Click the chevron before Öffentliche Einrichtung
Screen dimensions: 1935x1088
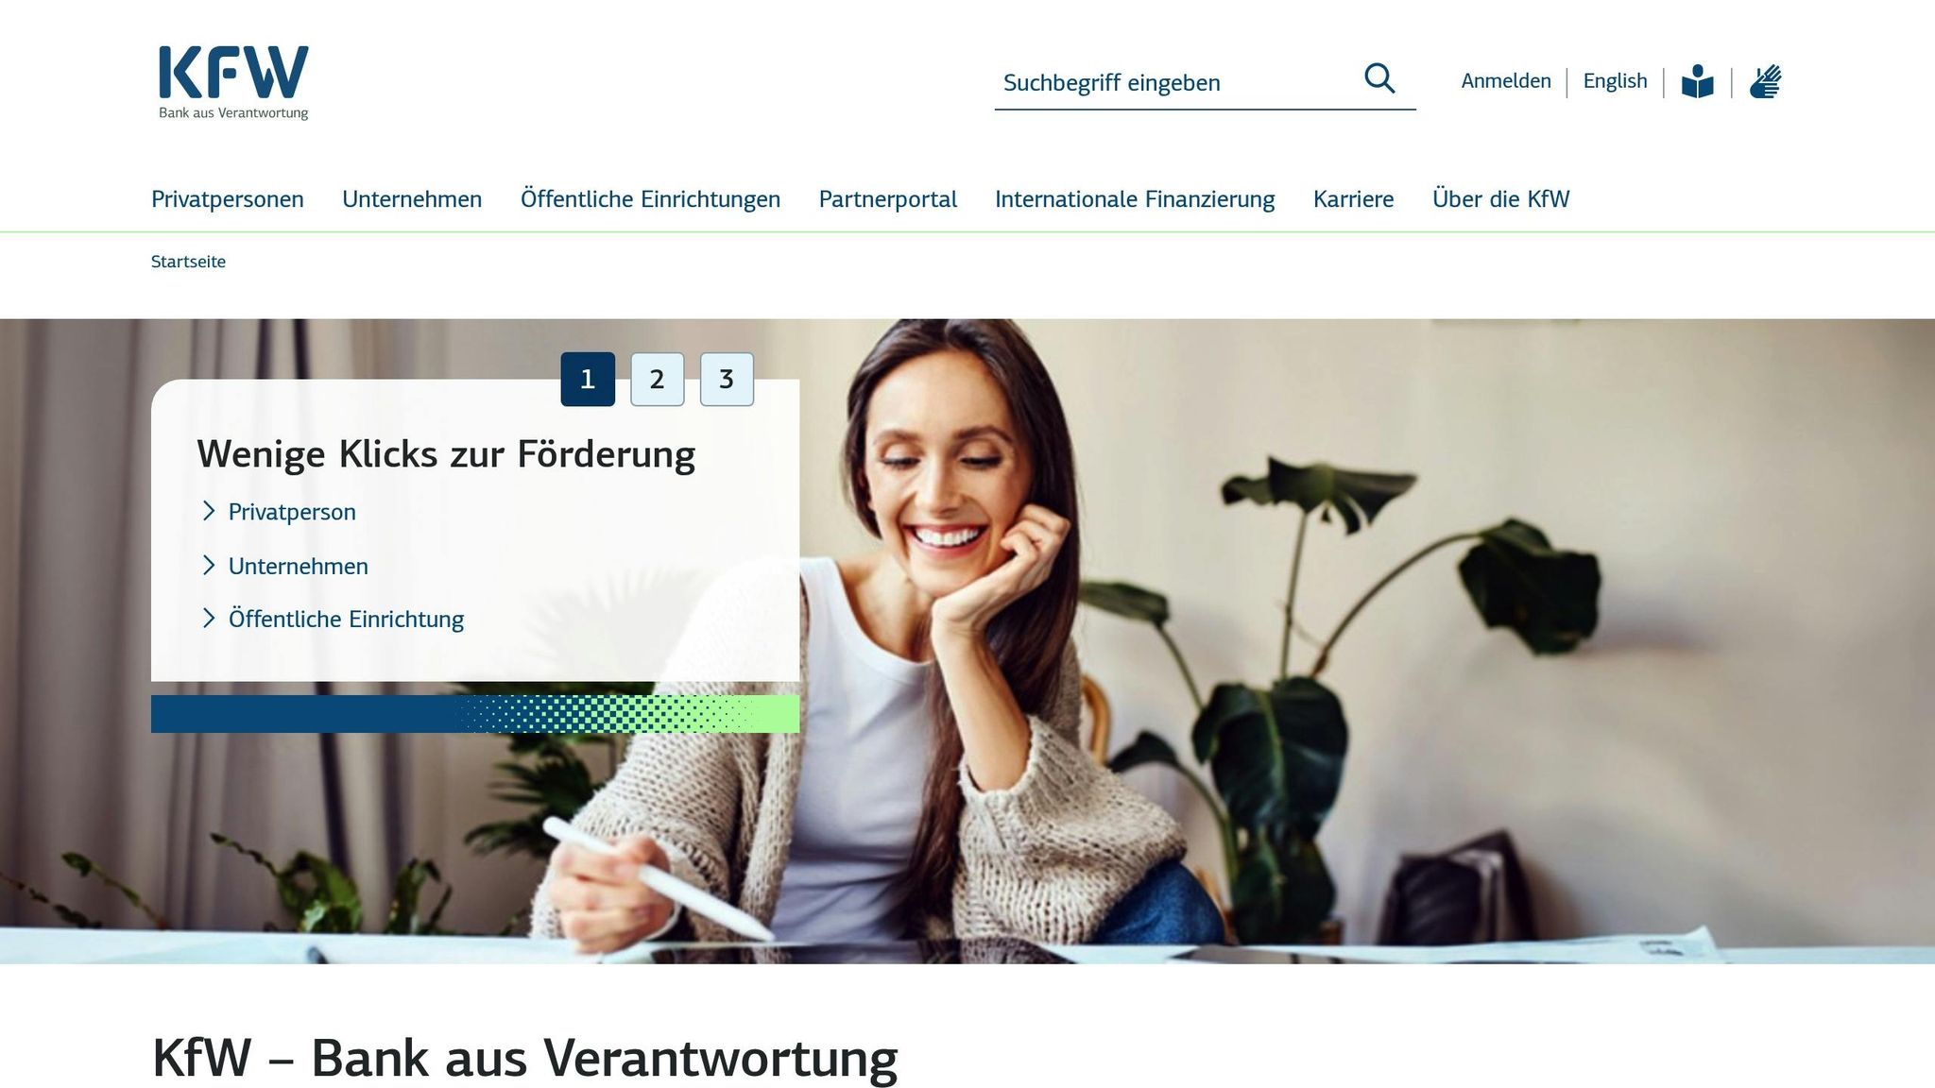[209, 618]
